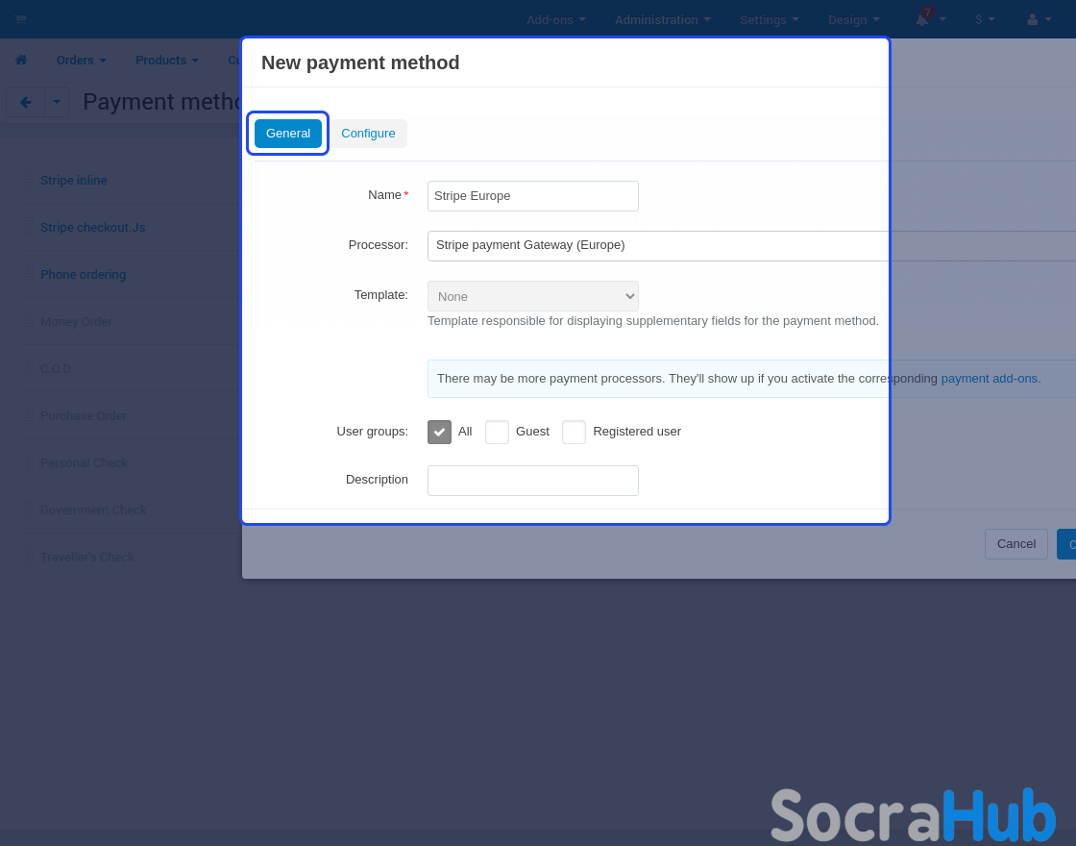The width and height of the screenshot is (1076, 846).
Task: Select drag handle beside Phone ordering
Action: coord(30,274)
